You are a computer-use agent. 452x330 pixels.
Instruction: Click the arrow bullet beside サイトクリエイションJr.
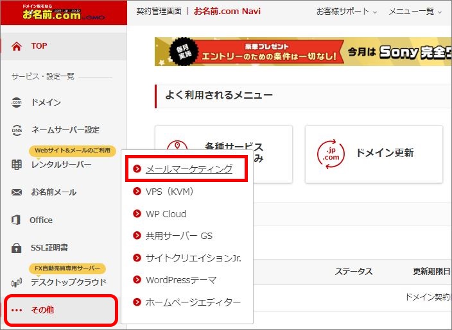click(x=137, y=258)
